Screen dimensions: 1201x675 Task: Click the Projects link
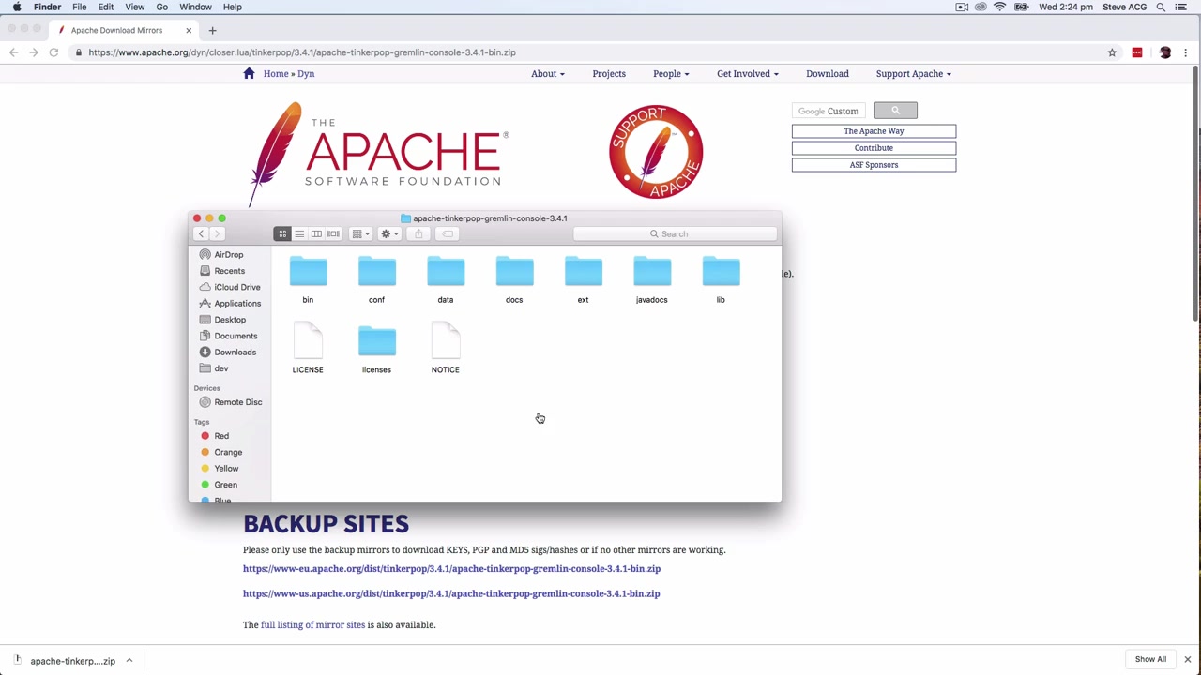click(x=609, y=73)
